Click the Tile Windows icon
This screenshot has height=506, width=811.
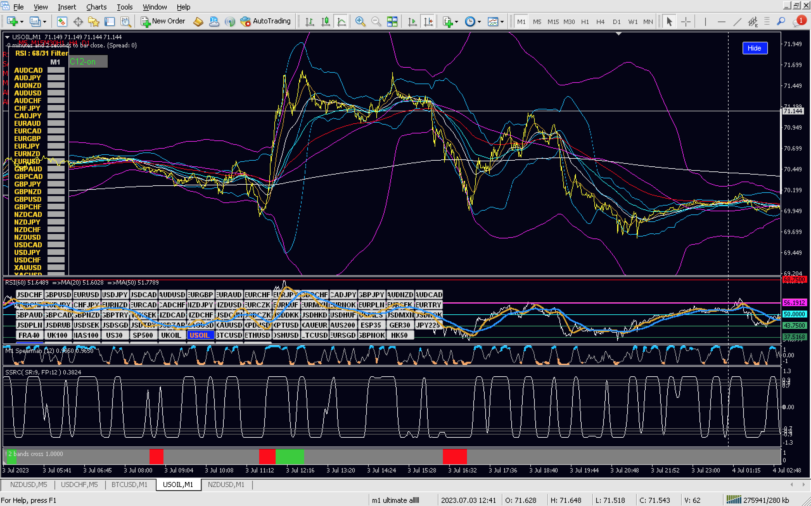point(392,22)
